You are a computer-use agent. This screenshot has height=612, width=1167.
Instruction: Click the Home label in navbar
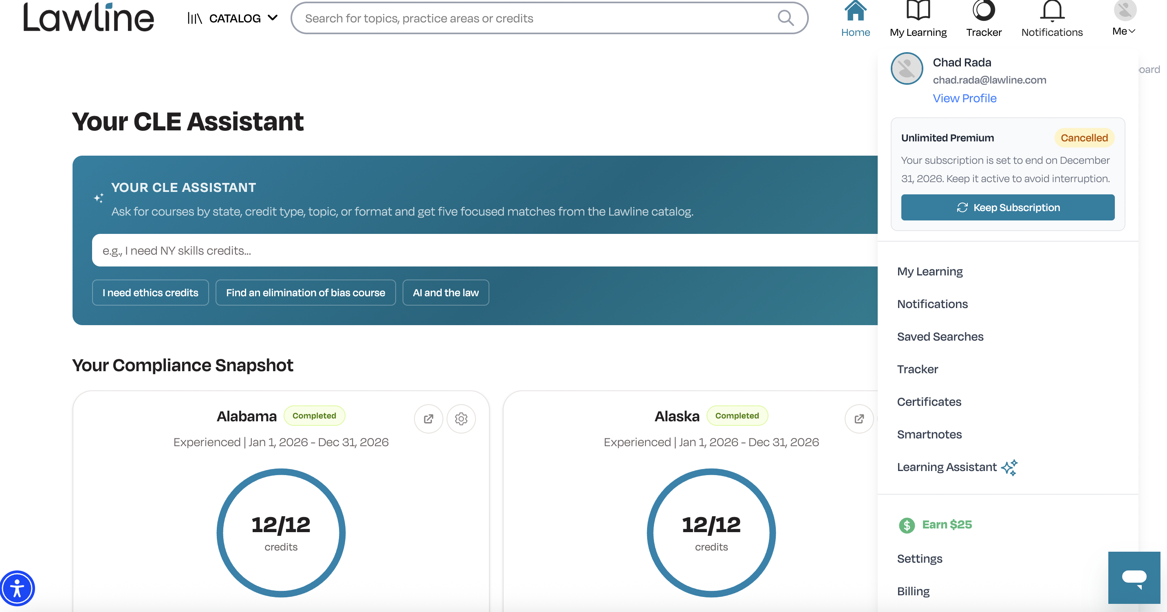[x=855, y=32]
